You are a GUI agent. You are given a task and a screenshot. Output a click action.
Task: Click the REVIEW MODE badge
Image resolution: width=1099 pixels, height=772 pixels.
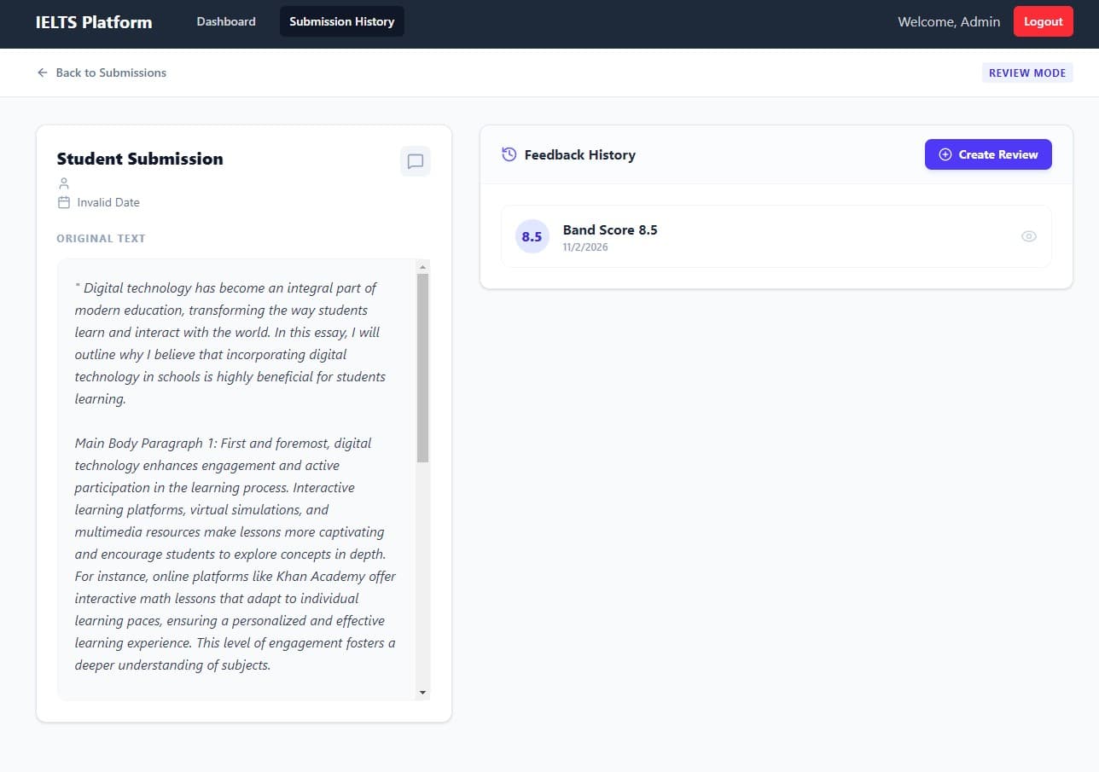click(1027, 73)
